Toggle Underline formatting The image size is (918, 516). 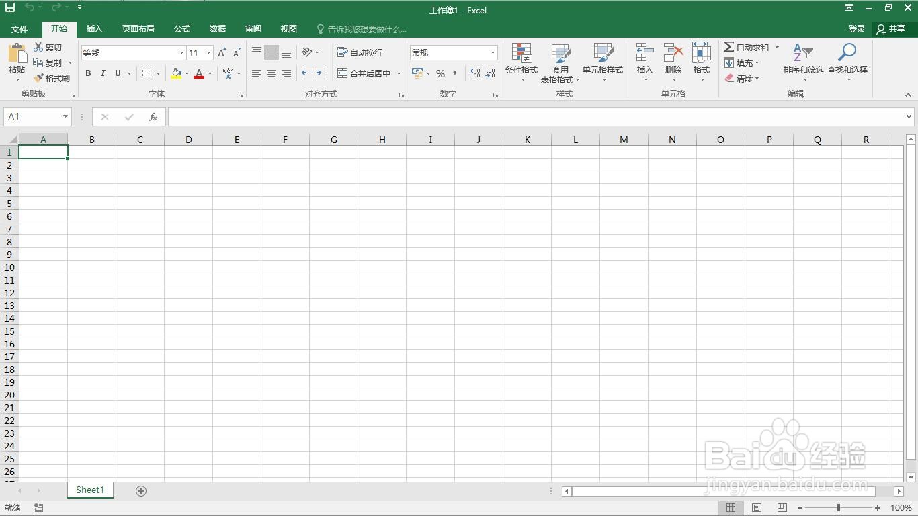point(118,73)
